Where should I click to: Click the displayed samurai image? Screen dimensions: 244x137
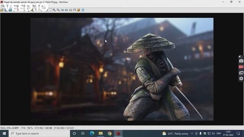point(122,69)
